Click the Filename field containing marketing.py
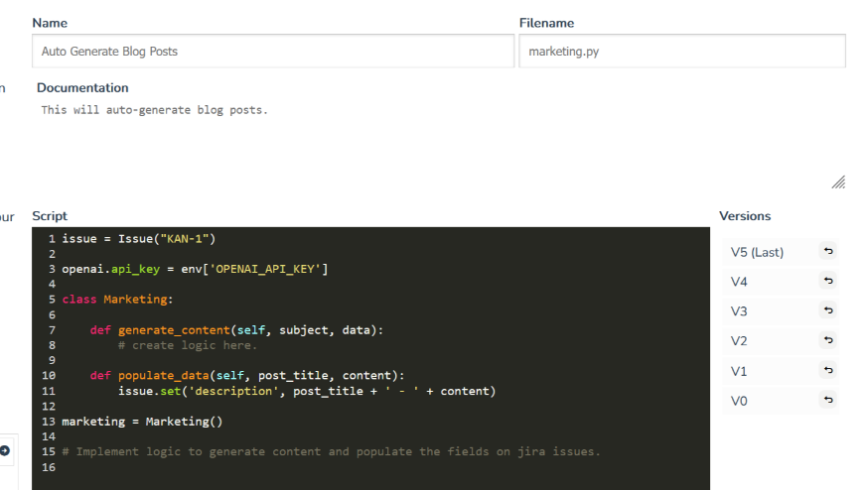This screenshot has height=490, width=864. click(681, 51)
